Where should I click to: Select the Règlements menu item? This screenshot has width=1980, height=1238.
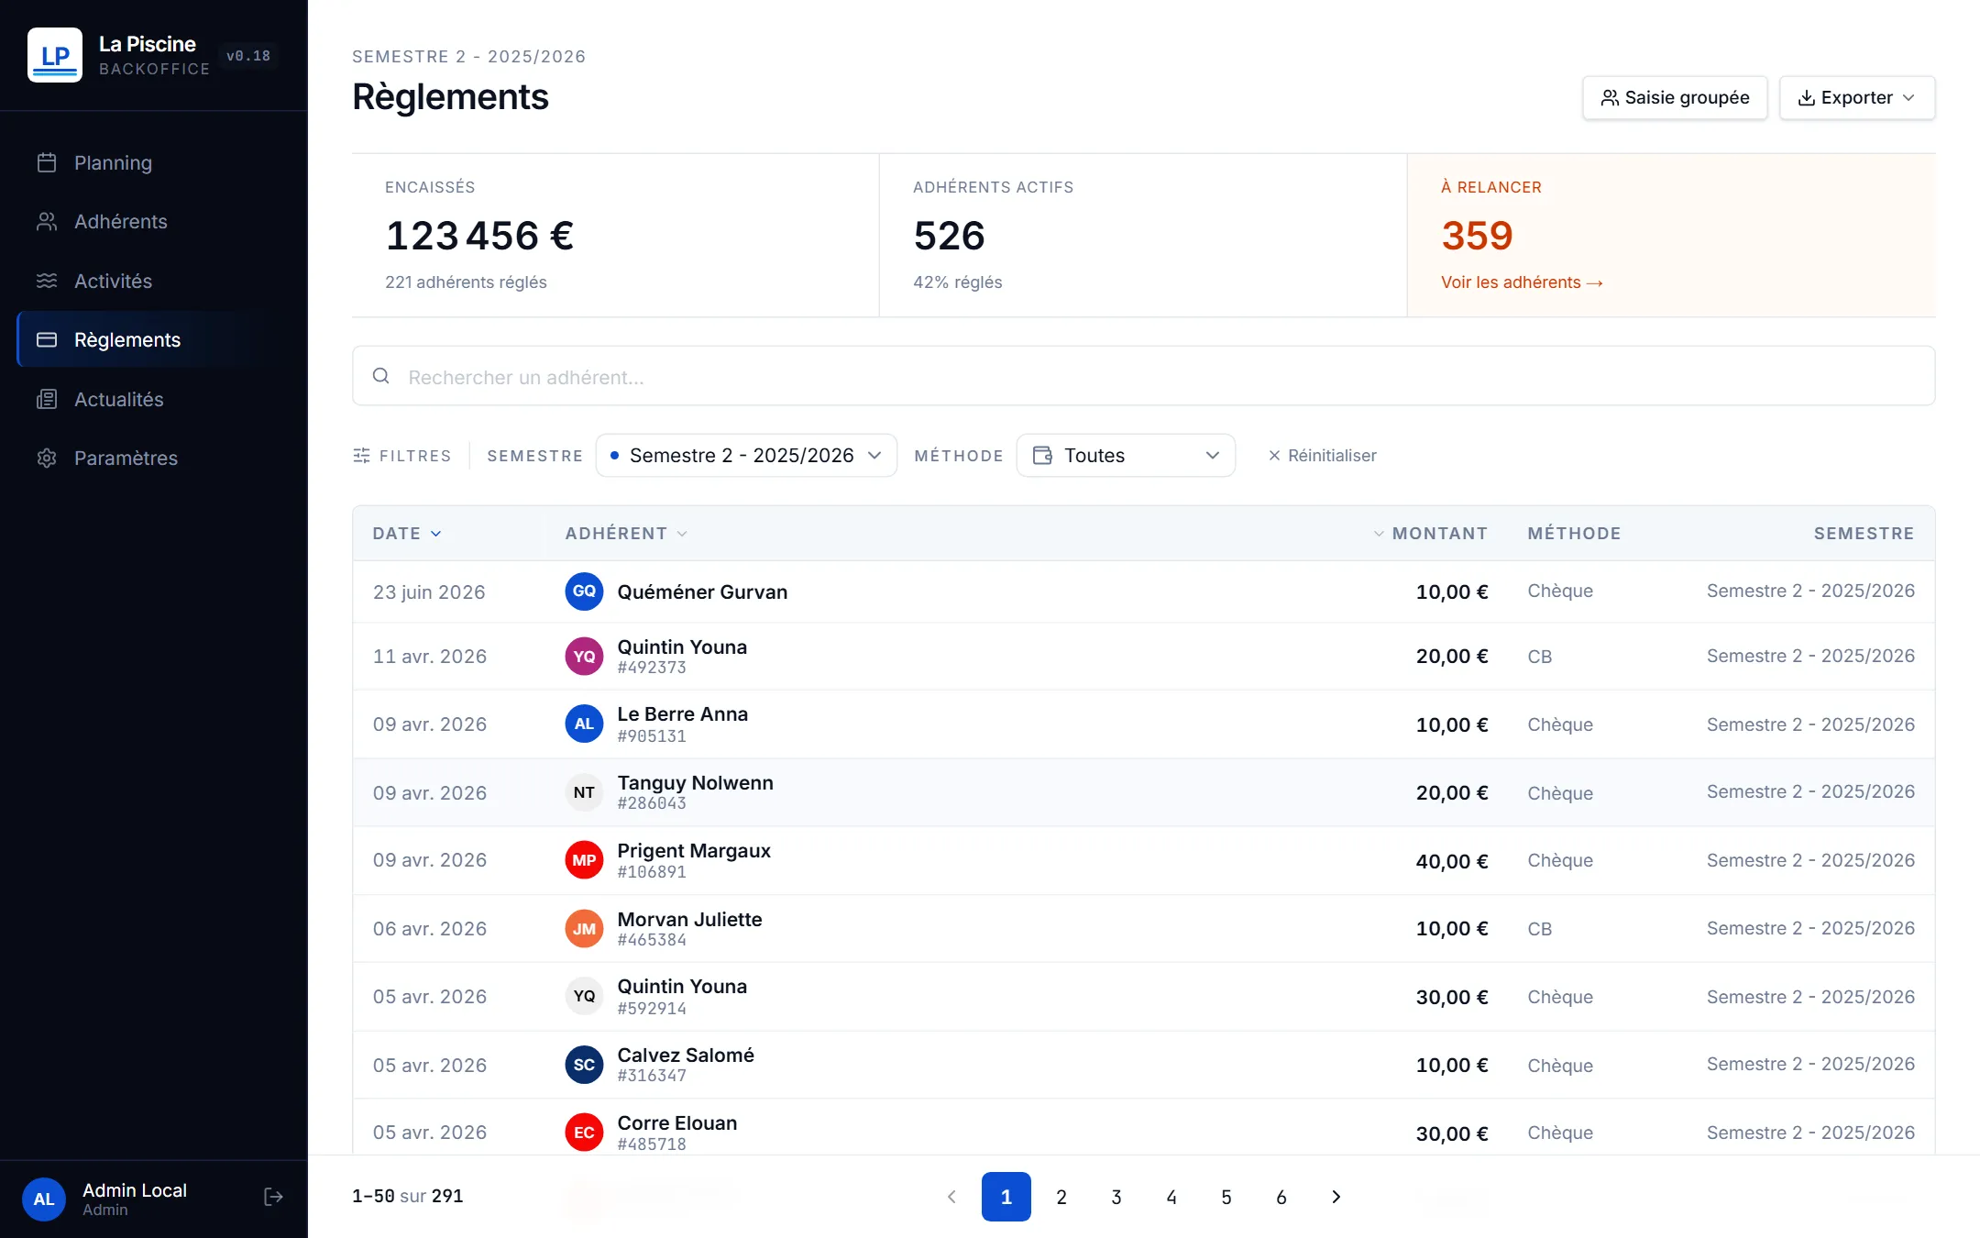point(154,340)
